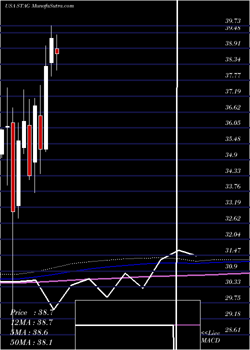Click the 33.76 price axis label

click(233, 186)
